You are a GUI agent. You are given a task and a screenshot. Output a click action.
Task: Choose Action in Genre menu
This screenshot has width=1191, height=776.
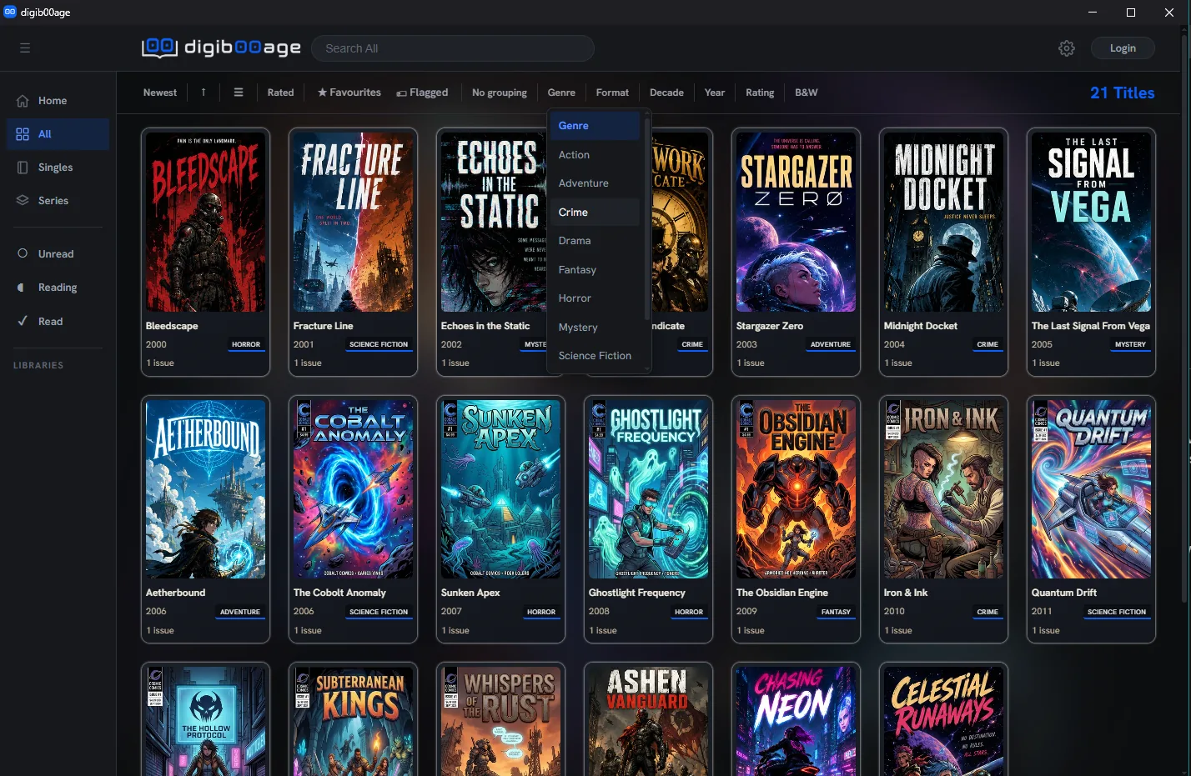coord(595,155)
